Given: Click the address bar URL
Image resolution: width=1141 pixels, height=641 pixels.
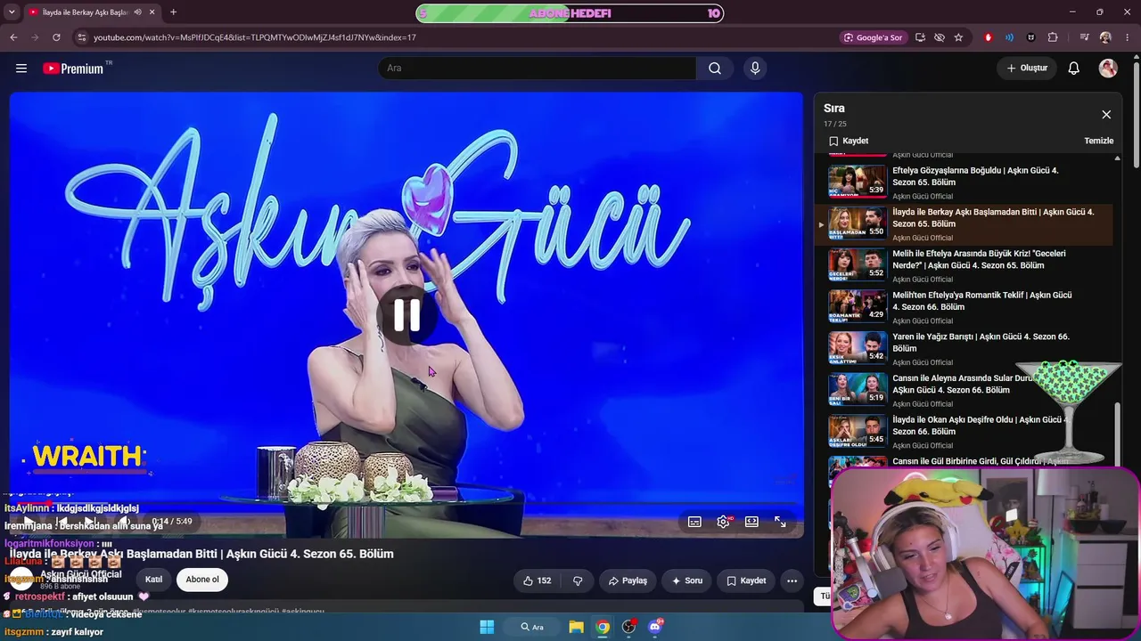Looking at the screenshot, I should (255, 37).
